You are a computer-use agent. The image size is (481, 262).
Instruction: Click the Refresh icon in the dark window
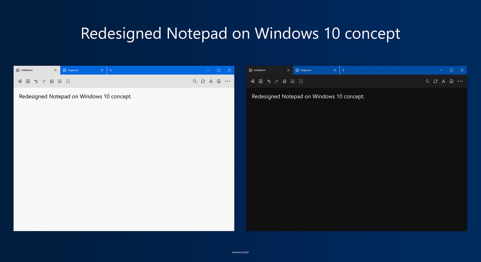(x=435, y=81)
